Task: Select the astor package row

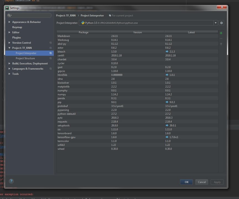Action: pos(137,48)
